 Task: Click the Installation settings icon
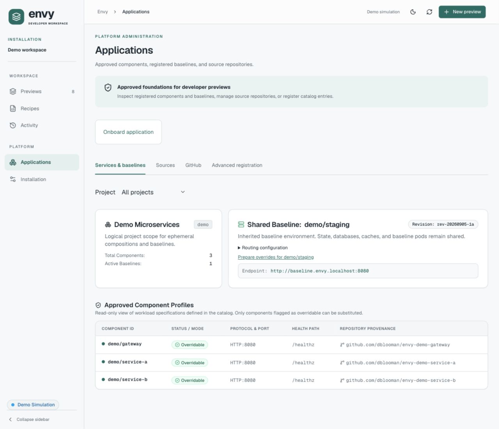click(x=13, y=179)
